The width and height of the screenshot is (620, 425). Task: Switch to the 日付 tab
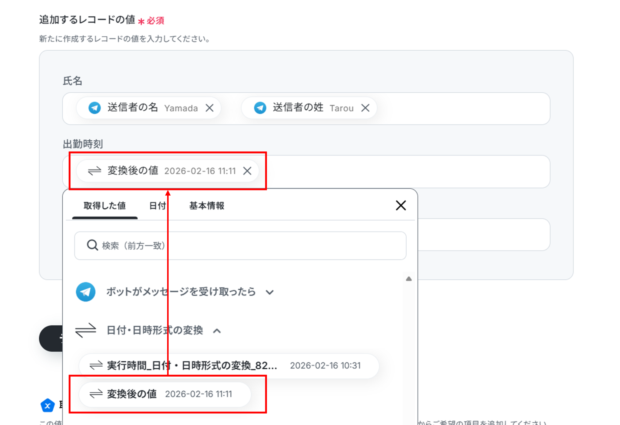click(157, 206)
